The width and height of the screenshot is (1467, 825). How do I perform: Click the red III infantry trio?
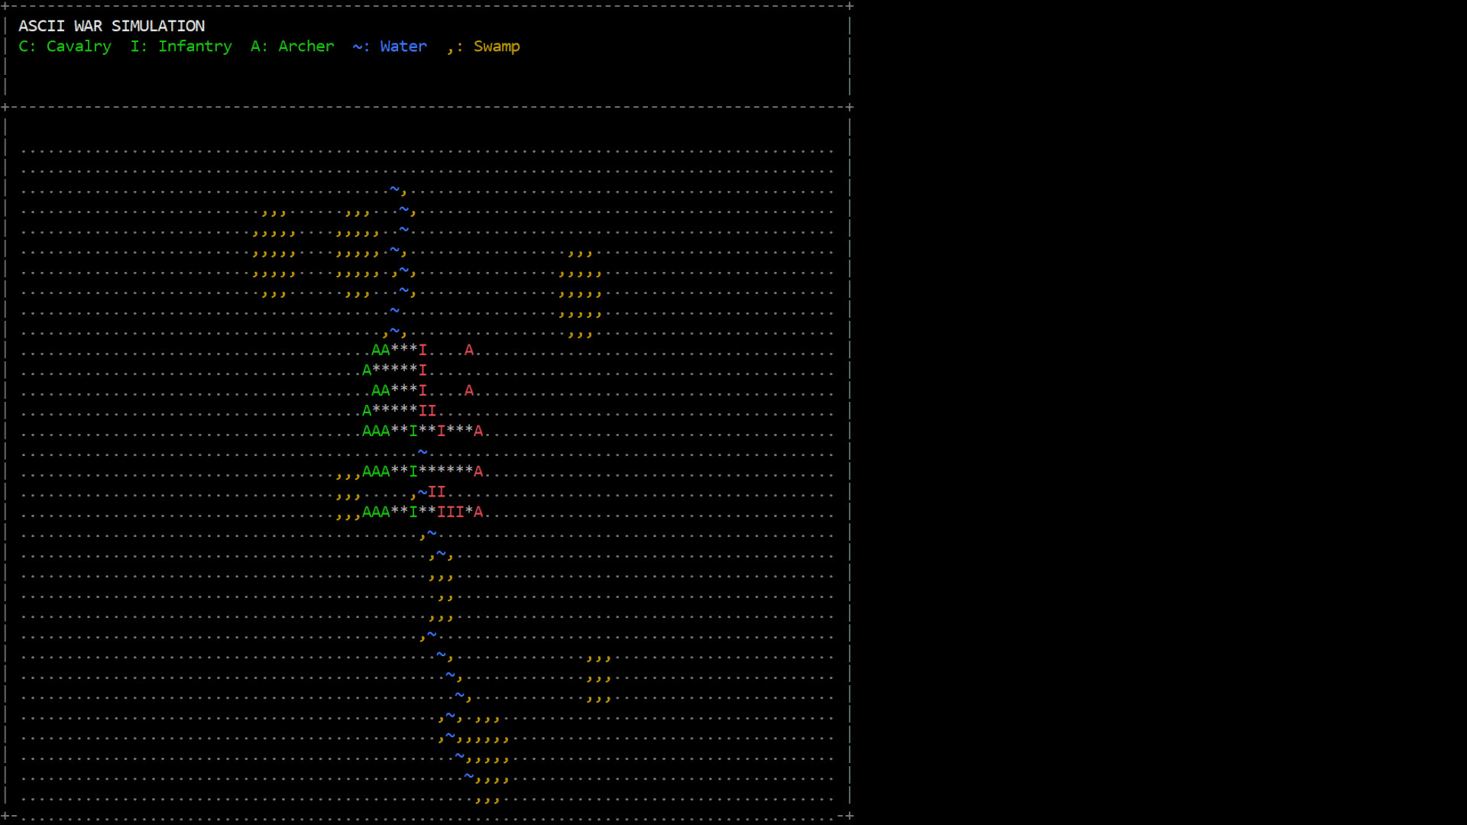click(450, 512)
